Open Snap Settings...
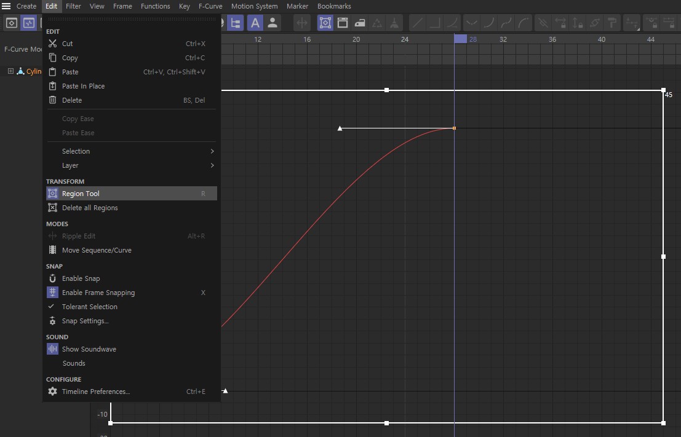This screenshot has height=437, width=681. click(132, 321)
